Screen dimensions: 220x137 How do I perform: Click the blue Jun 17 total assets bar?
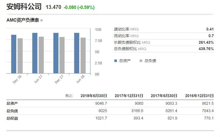point(35,53)
